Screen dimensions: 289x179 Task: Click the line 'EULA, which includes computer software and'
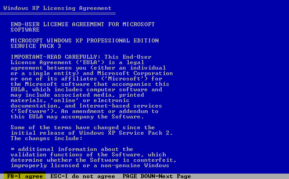(86, 89)
